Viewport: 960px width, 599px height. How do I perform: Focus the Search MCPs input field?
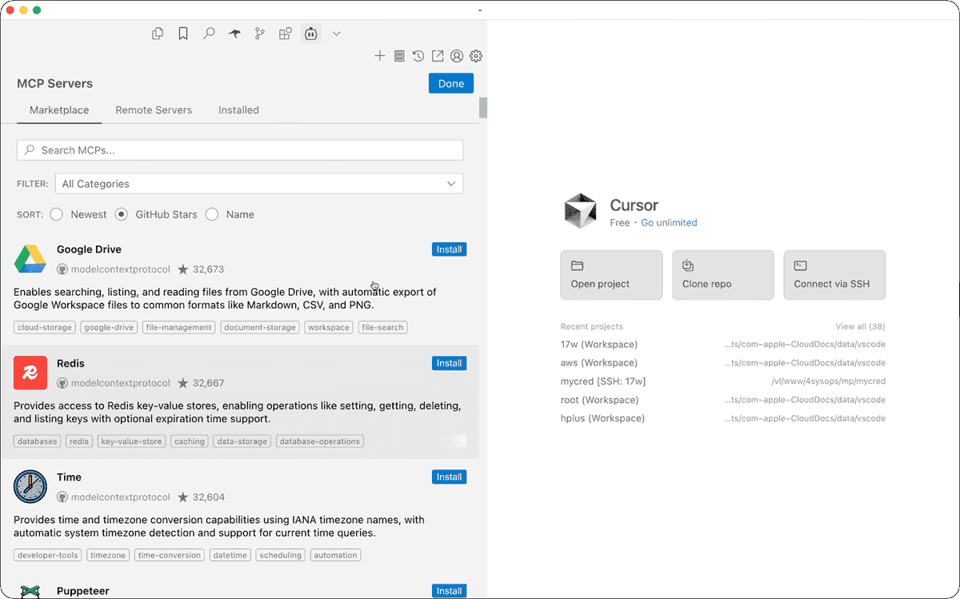click(240, 150)
